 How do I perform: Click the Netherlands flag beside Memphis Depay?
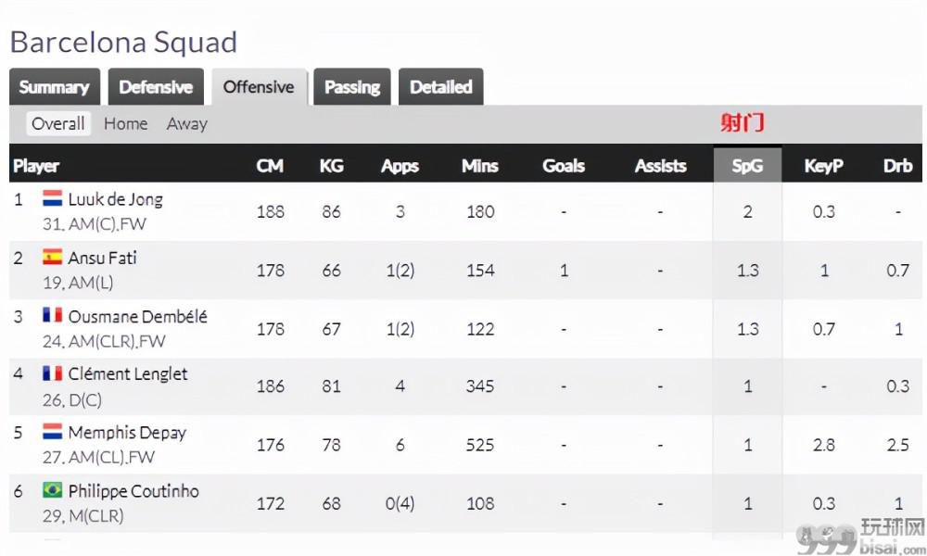(x=52, y=431)
